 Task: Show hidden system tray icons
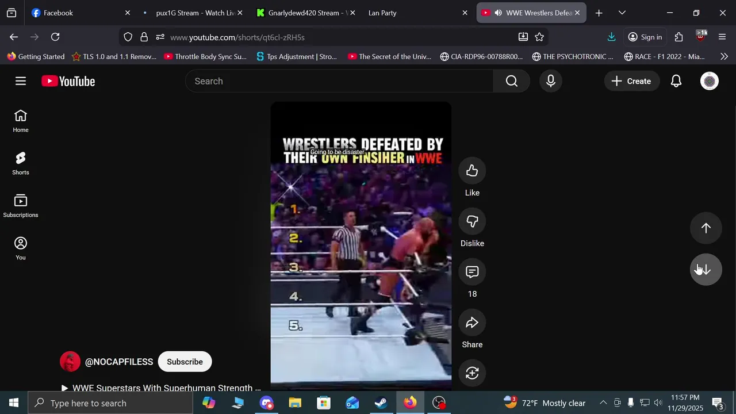coord(603,403)
